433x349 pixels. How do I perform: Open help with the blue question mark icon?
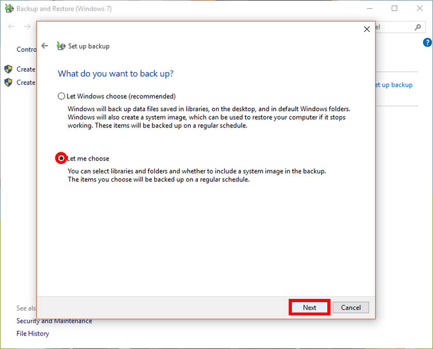point(427,44)
